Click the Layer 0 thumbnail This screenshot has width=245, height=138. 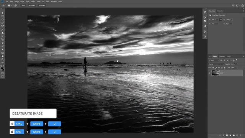tap(216, 73)
